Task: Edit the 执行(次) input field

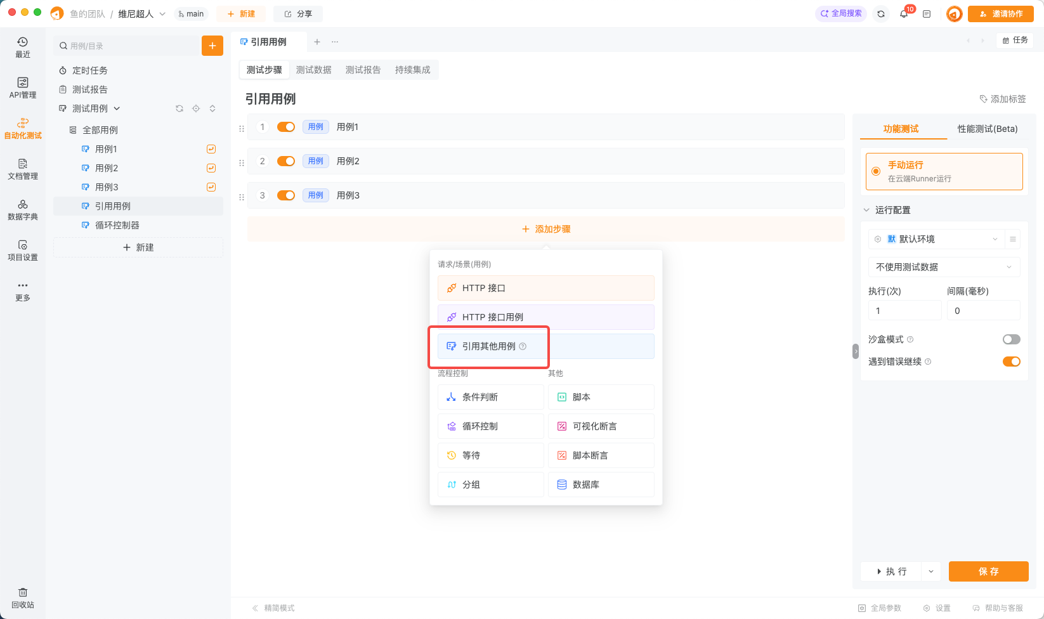Action: (x=905, y=310)
